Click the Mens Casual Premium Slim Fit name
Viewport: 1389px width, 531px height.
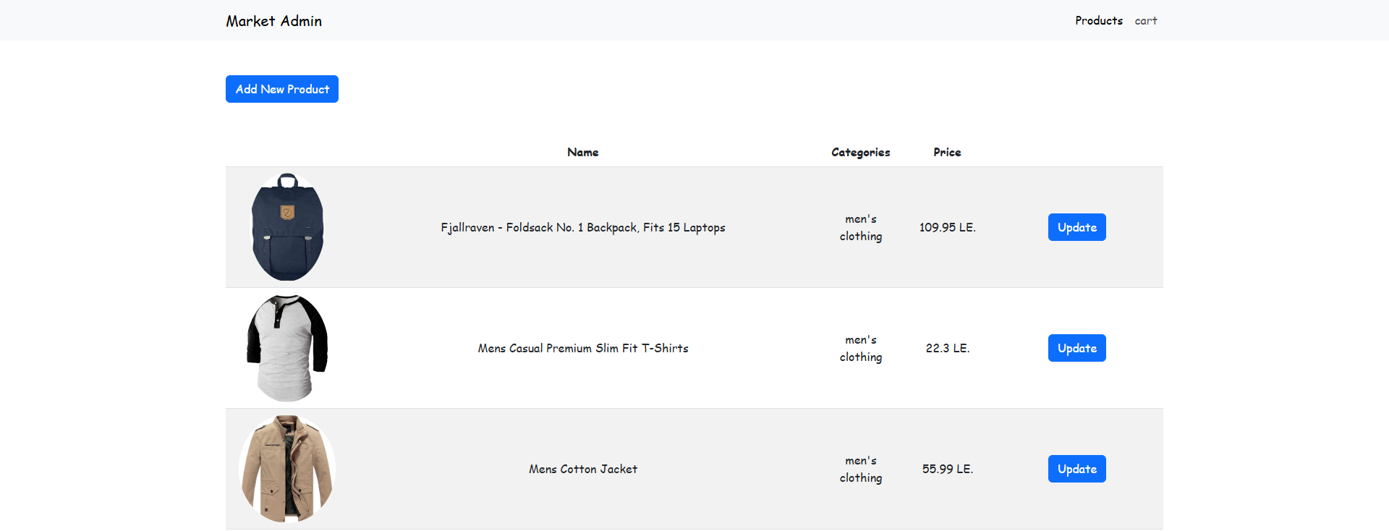point(583,348)
